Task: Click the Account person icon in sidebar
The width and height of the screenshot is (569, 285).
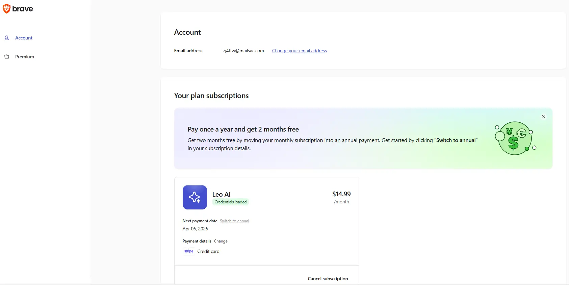Action: (6, 38)
